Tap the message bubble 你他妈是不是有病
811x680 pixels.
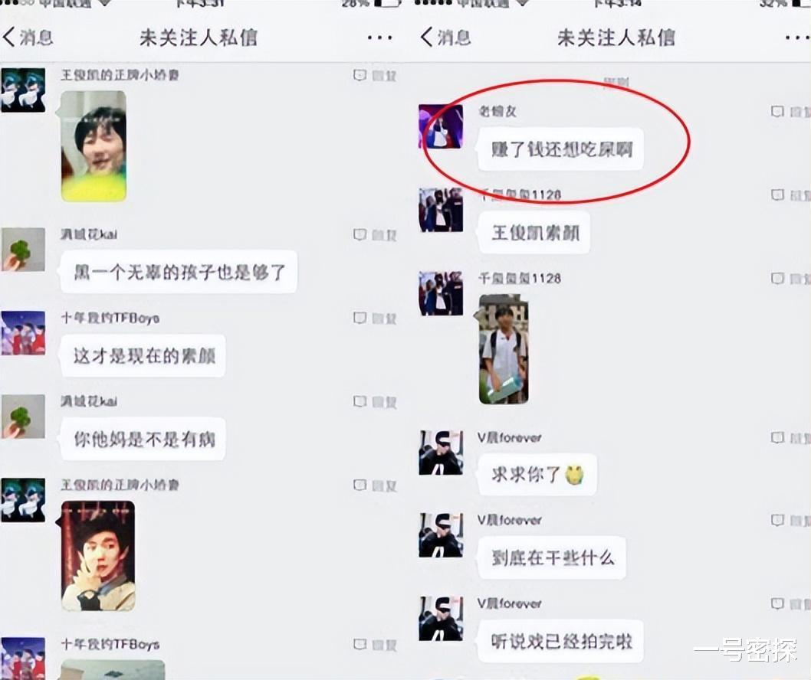144,440
